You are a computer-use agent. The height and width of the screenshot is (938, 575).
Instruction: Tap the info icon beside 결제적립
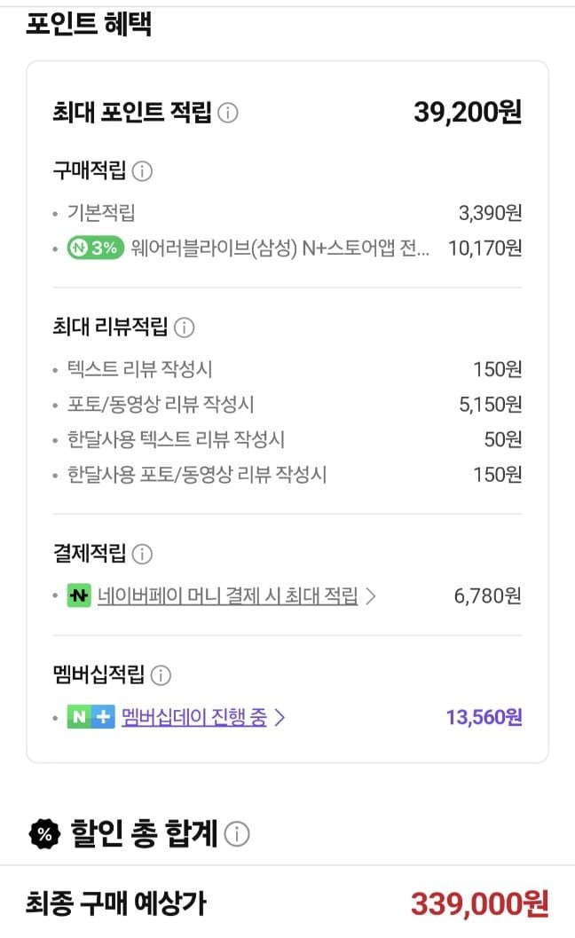tap(142, 554)
